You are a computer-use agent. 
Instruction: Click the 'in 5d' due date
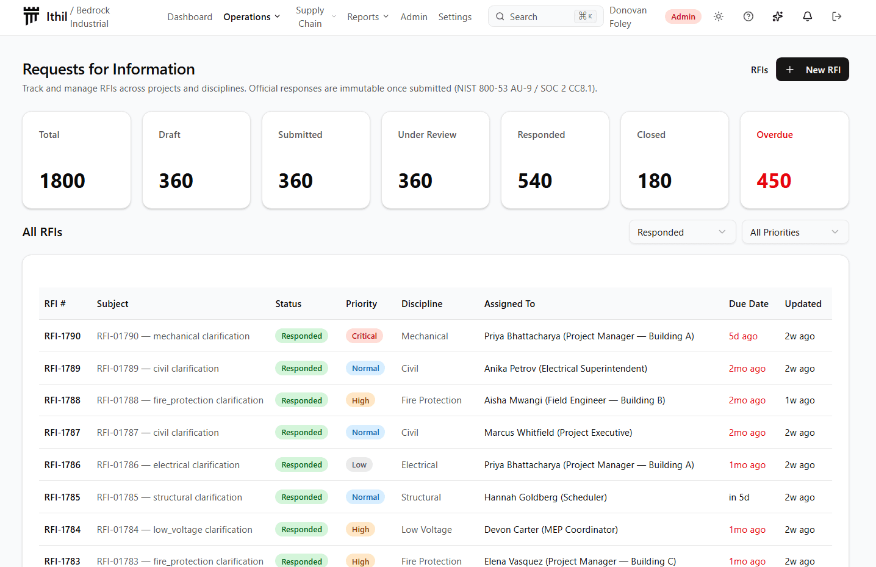(739, 497)
